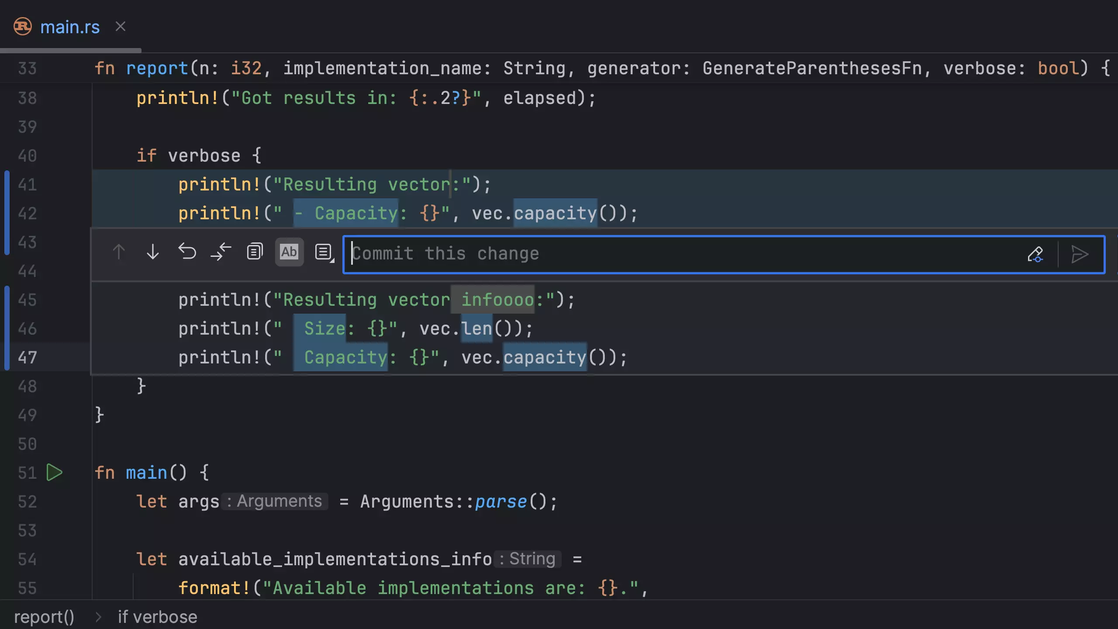This screenshot has width=1118, height=629.
Task: Click change marker beside line 41
Action: click(x=7, y=184)
